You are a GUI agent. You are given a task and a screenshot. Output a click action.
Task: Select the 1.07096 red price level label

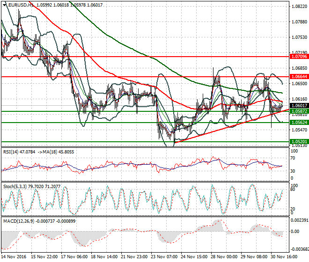pos(299,57)
